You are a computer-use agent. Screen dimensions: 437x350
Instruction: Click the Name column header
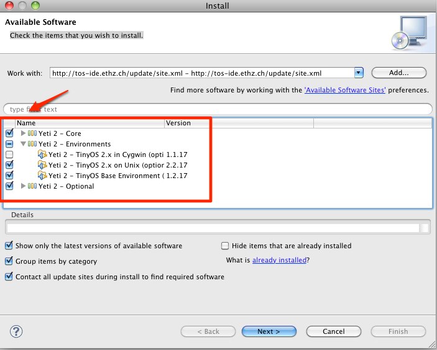click(90, 123)
